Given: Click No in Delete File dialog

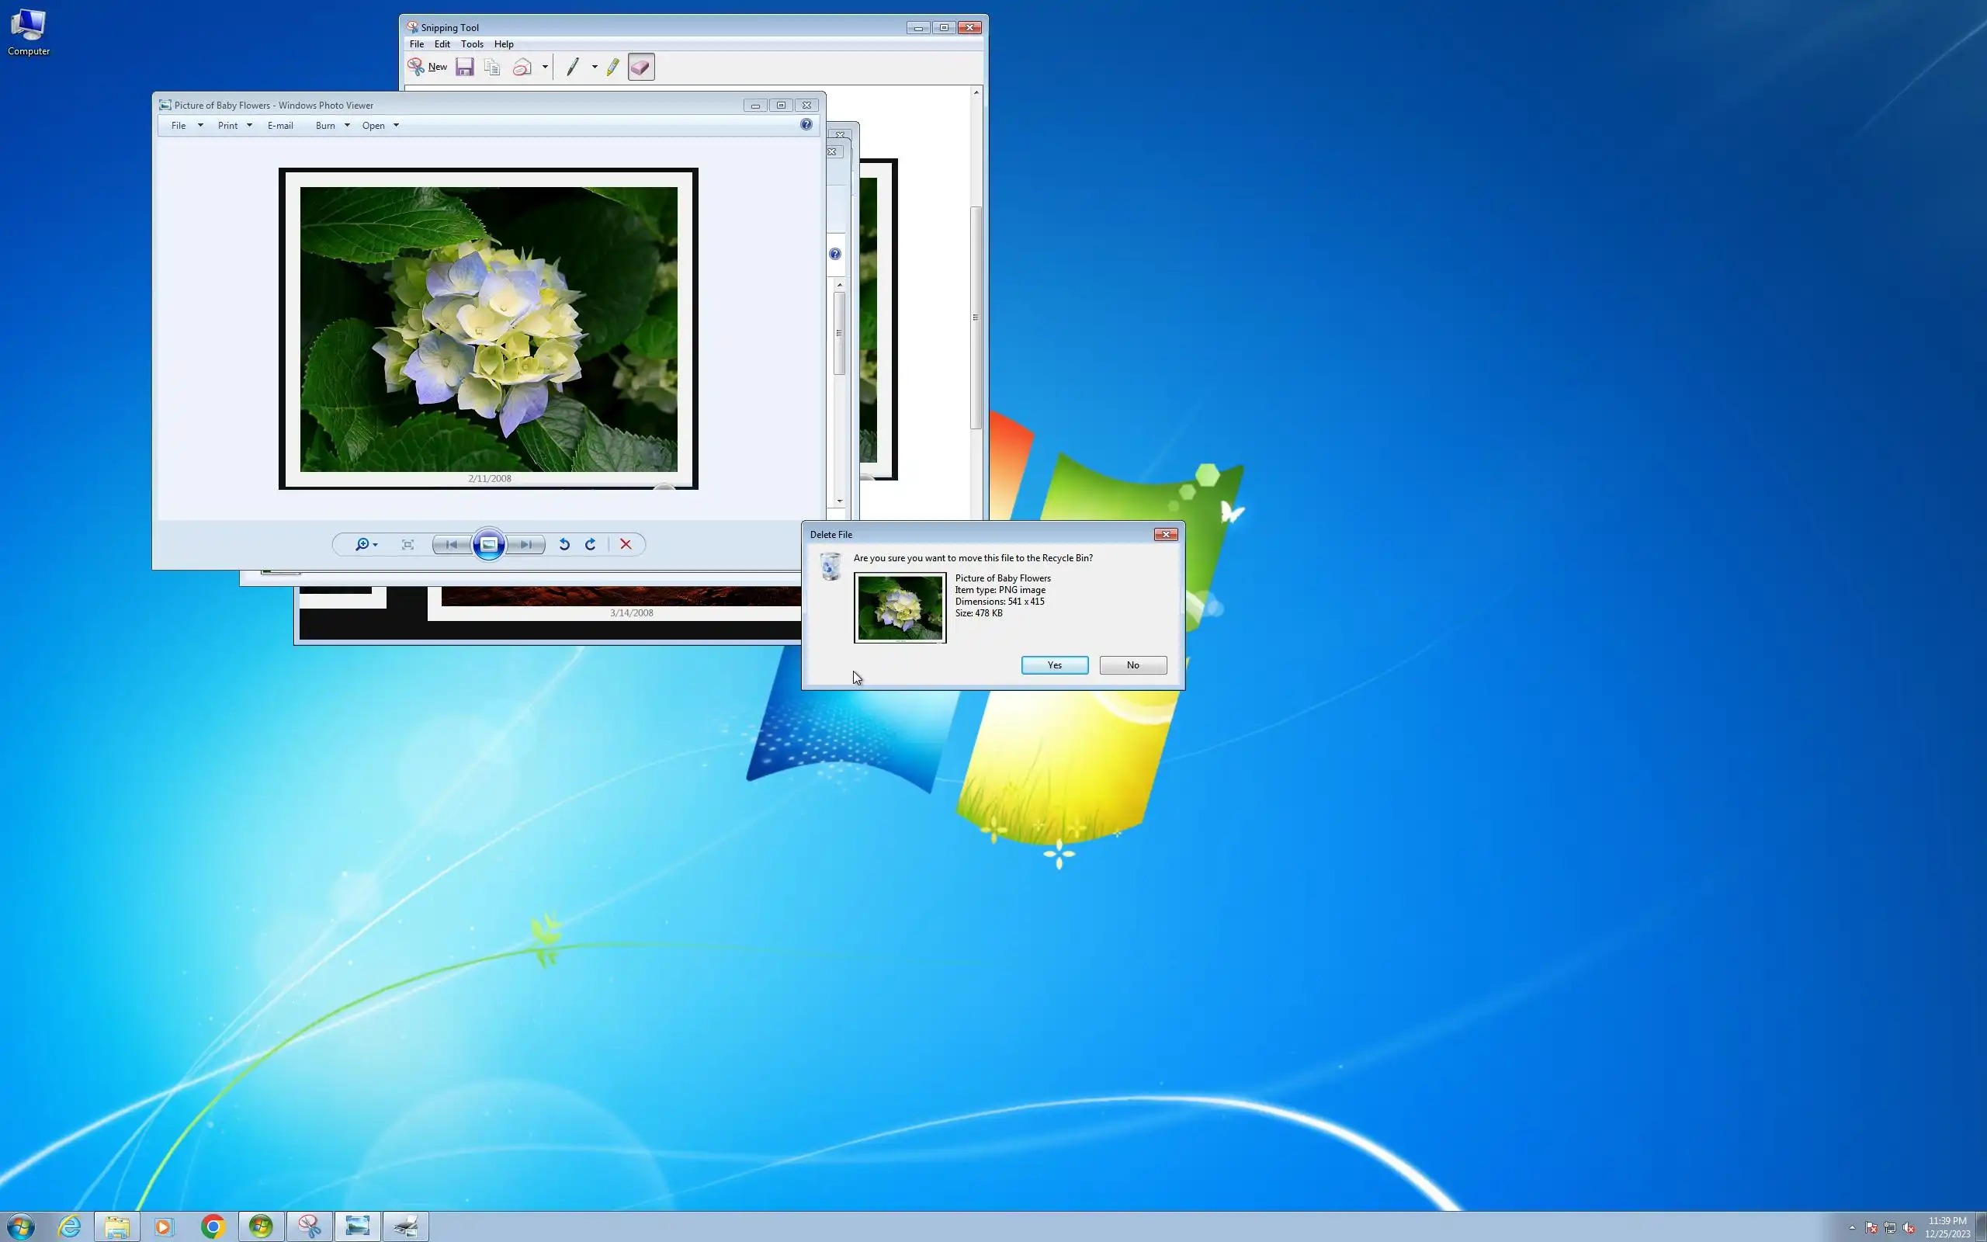Looking at the screenshot, I should click(1132, 665).
